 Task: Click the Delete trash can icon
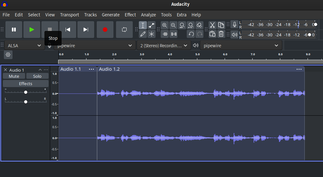[x=221, y=34]
